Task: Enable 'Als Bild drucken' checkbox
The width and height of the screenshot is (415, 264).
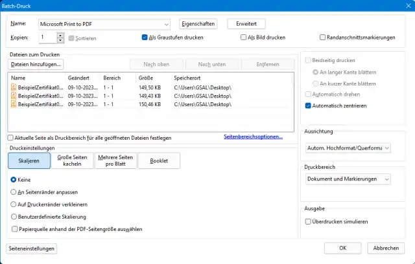Action: [x=244, y=38]
